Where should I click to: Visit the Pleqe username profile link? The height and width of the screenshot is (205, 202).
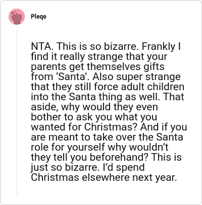(x=38, y=17)
